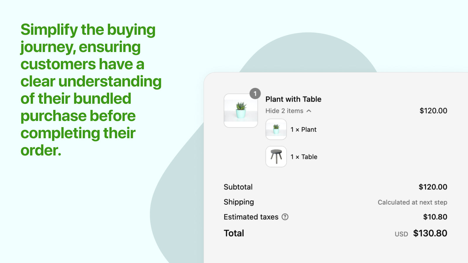This screenshot has width=468, height=263.
Task: Click the "1 × Table" item label
Action: (x=304, y=157)
